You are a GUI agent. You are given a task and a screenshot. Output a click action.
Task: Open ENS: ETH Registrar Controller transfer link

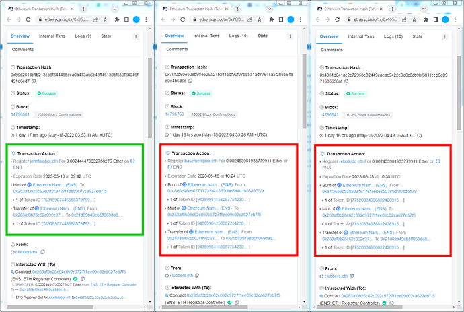click(114, 284)
